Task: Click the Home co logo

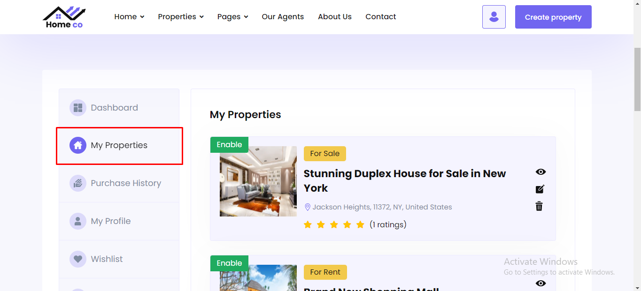Action: pos(64,17)
